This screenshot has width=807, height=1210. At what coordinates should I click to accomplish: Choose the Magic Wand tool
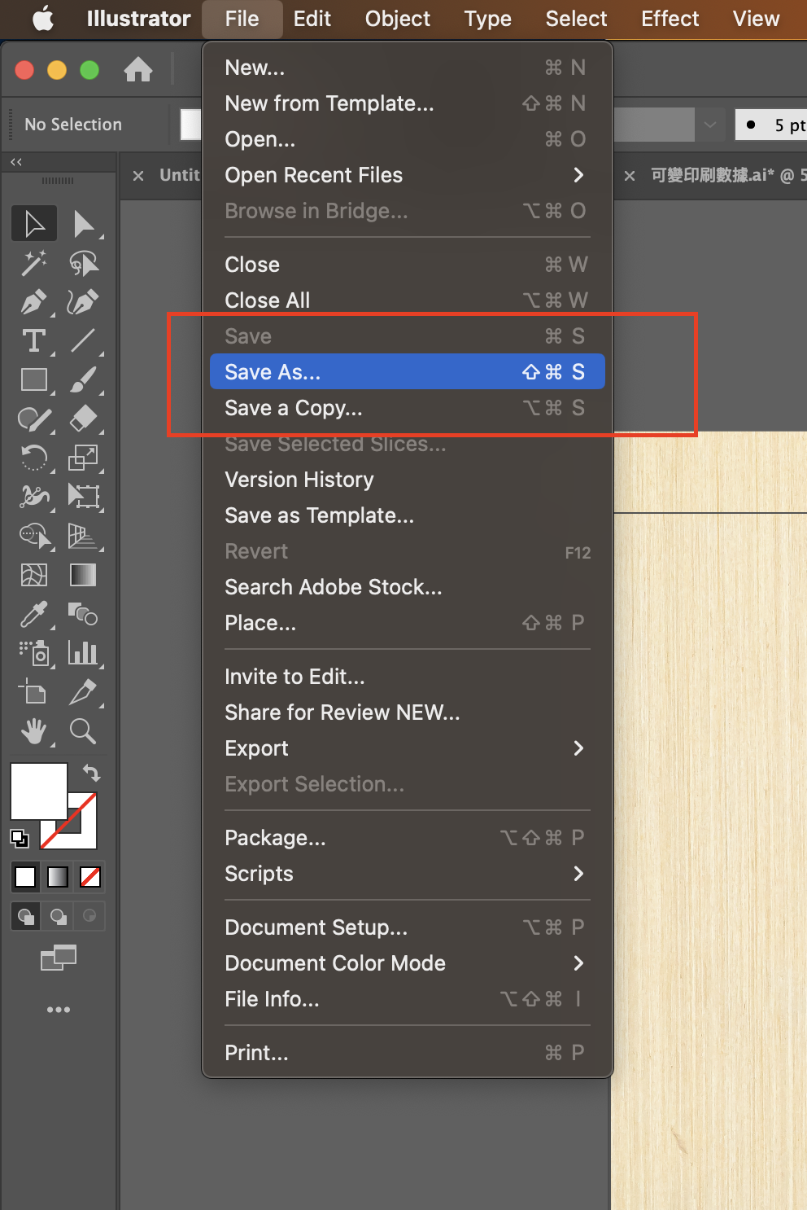pyautogui.click(x=34, y=262)
